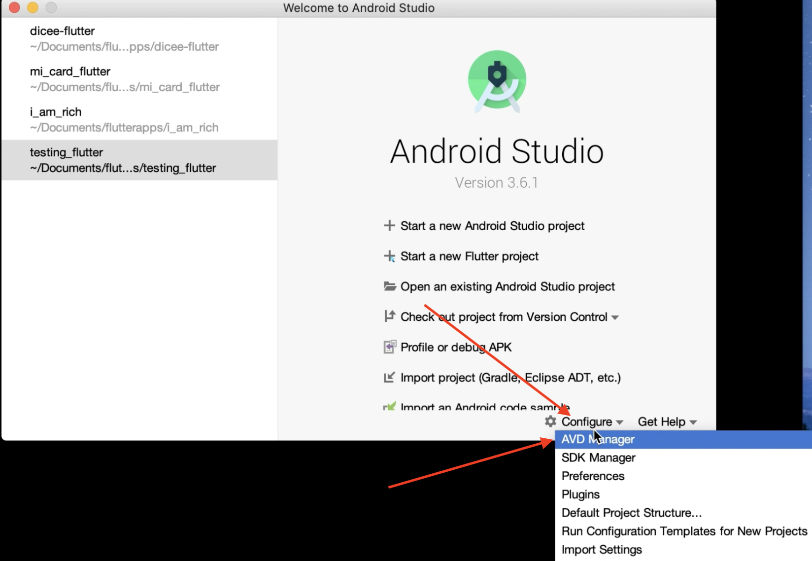This screenshot has width=812, height=561.
Task: Click the Import project Gradle icon
Action: click(x=389, y=377)
